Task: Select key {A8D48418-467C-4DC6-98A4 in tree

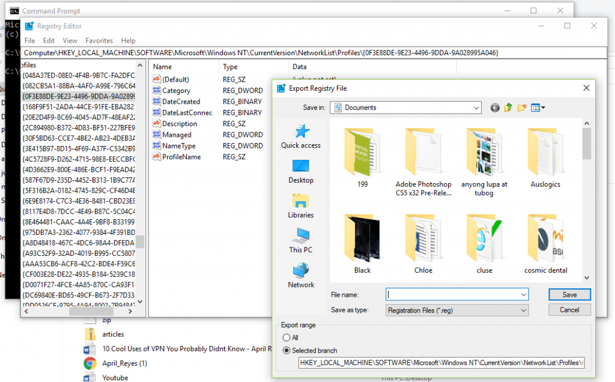Action: click(x=79, y=243)
